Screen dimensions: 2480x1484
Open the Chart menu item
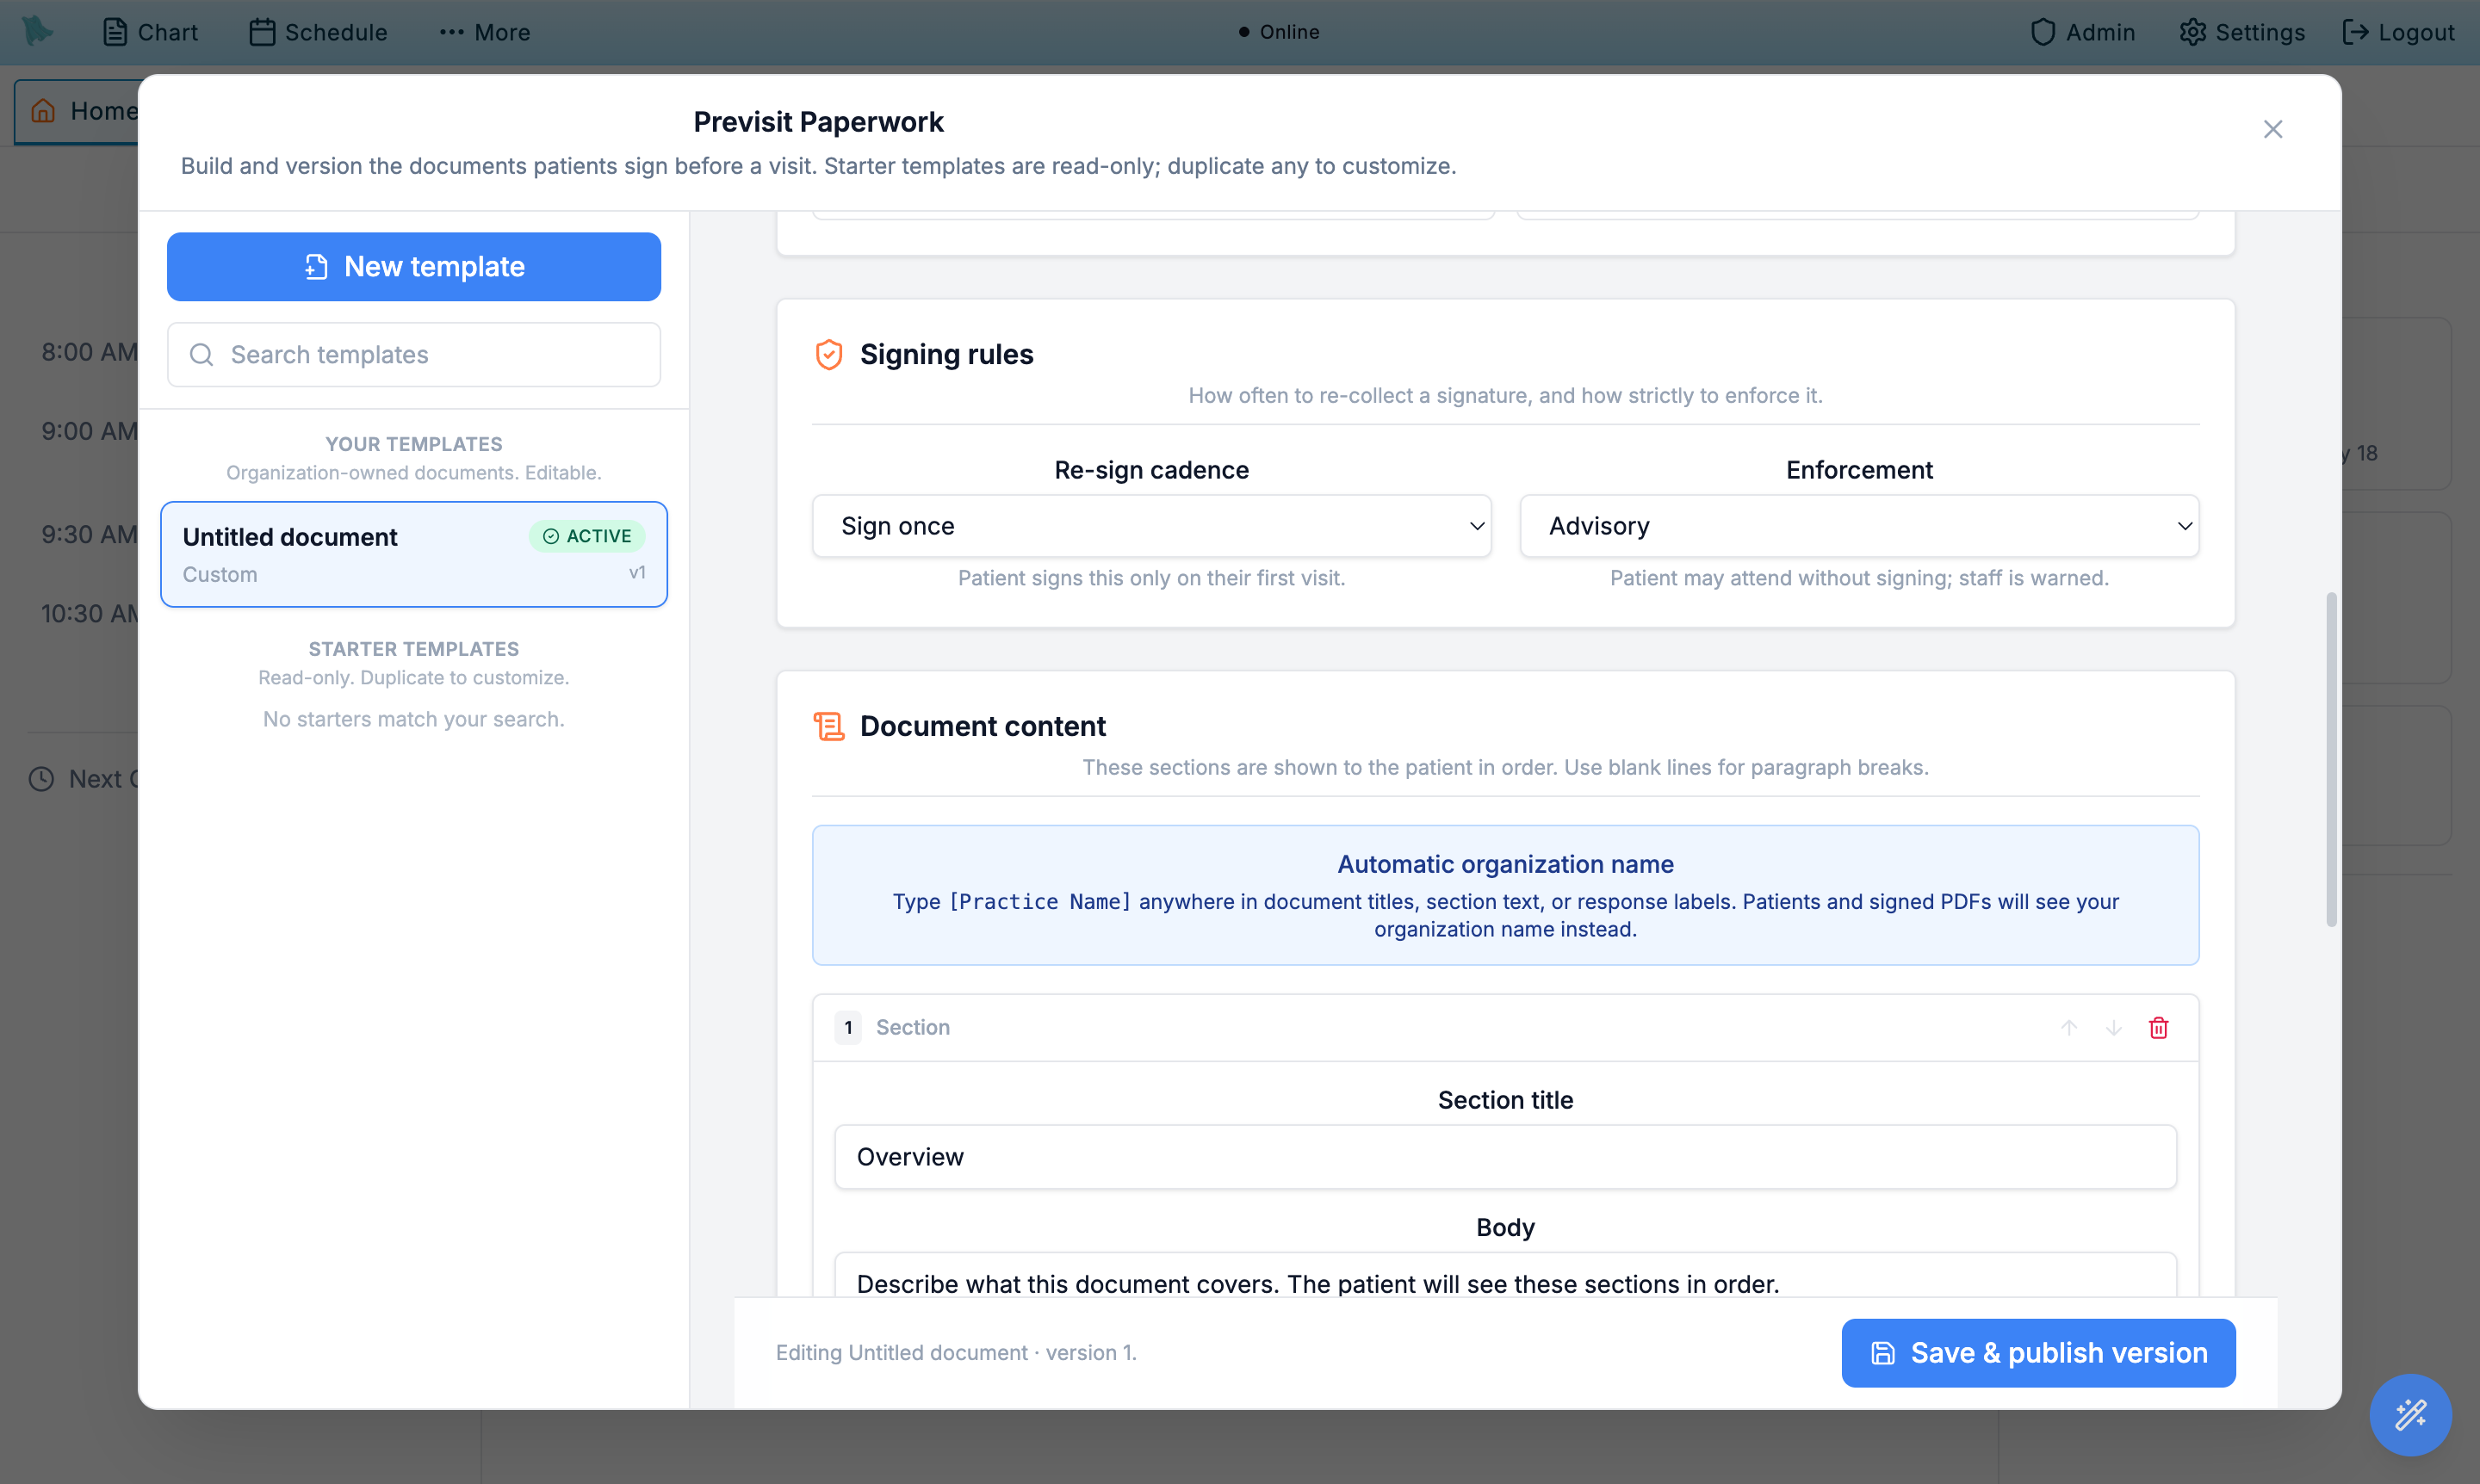150,32
